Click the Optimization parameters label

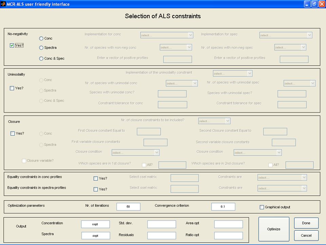tap(26, 206)
